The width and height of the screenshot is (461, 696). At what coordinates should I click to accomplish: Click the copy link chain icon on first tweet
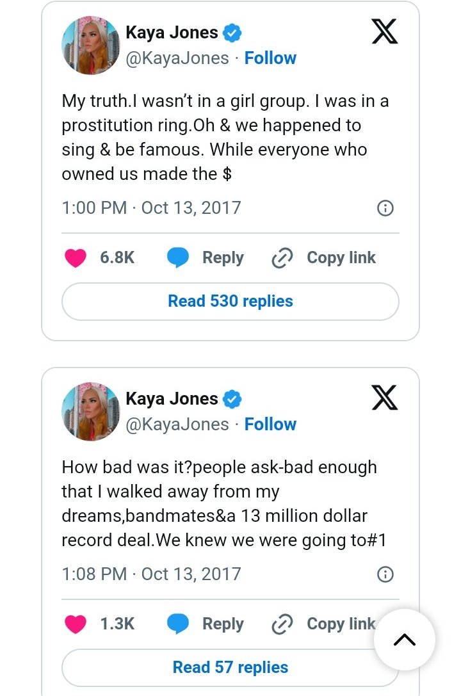click(281, 258)
